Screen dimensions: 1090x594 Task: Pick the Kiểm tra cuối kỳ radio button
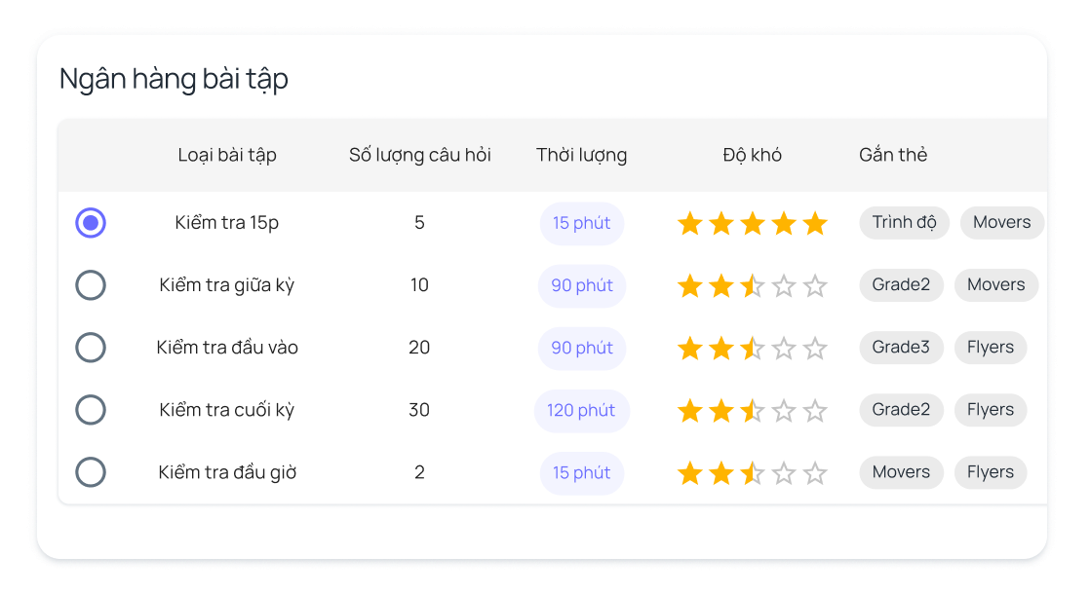click(91, 410)
